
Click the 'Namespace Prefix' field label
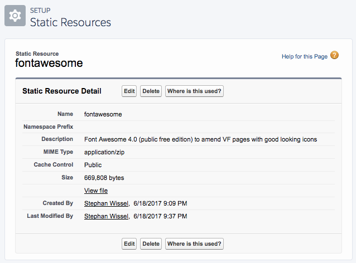click(x=49, y=126)
